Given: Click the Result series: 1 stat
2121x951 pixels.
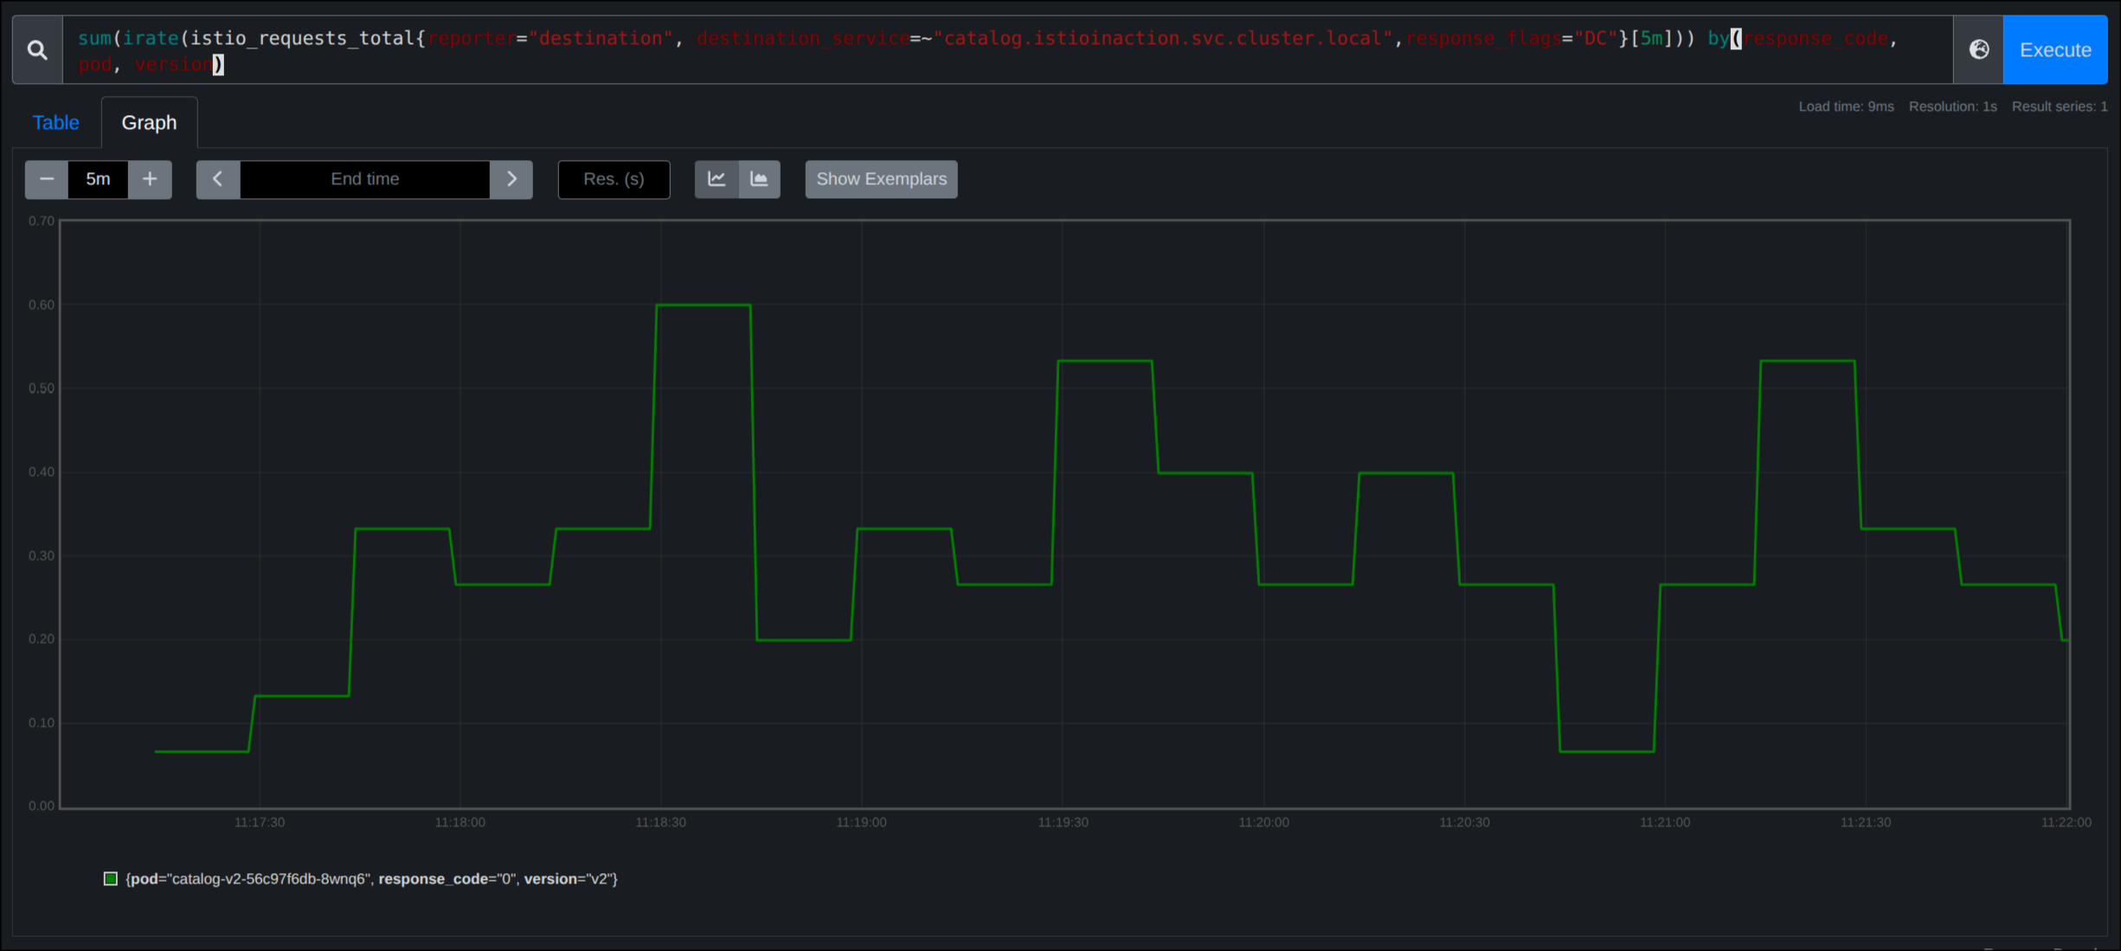Looking at the screenshot, I should pyautogui.click(x=2059, y=106).
